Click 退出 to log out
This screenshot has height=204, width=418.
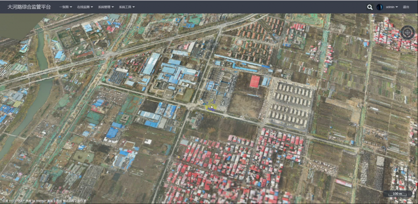coord(406,7)
